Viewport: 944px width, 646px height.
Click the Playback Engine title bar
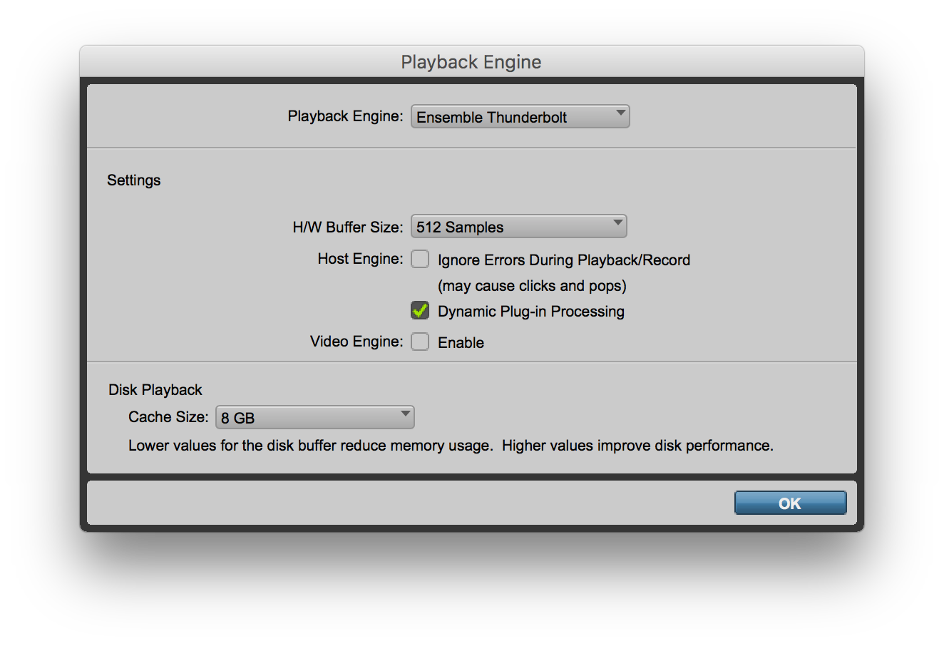pyautogui.click(x=471, y=62)
